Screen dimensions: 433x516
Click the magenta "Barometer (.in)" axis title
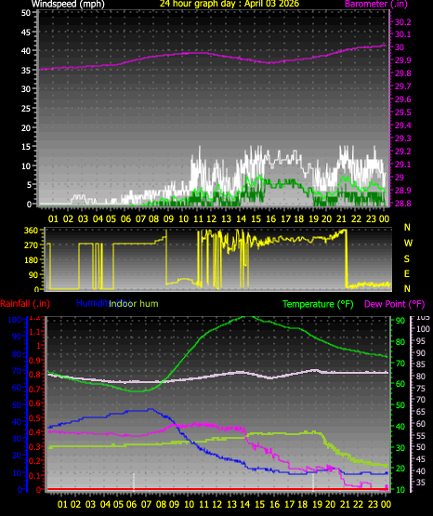pyautogui.click(x=375, y=4)
